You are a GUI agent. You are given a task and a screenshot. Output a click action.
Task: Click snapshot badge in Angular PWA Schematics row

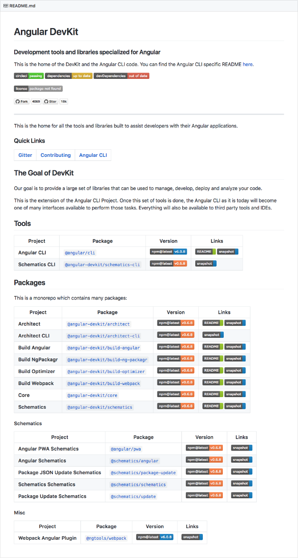coord(242,448)
